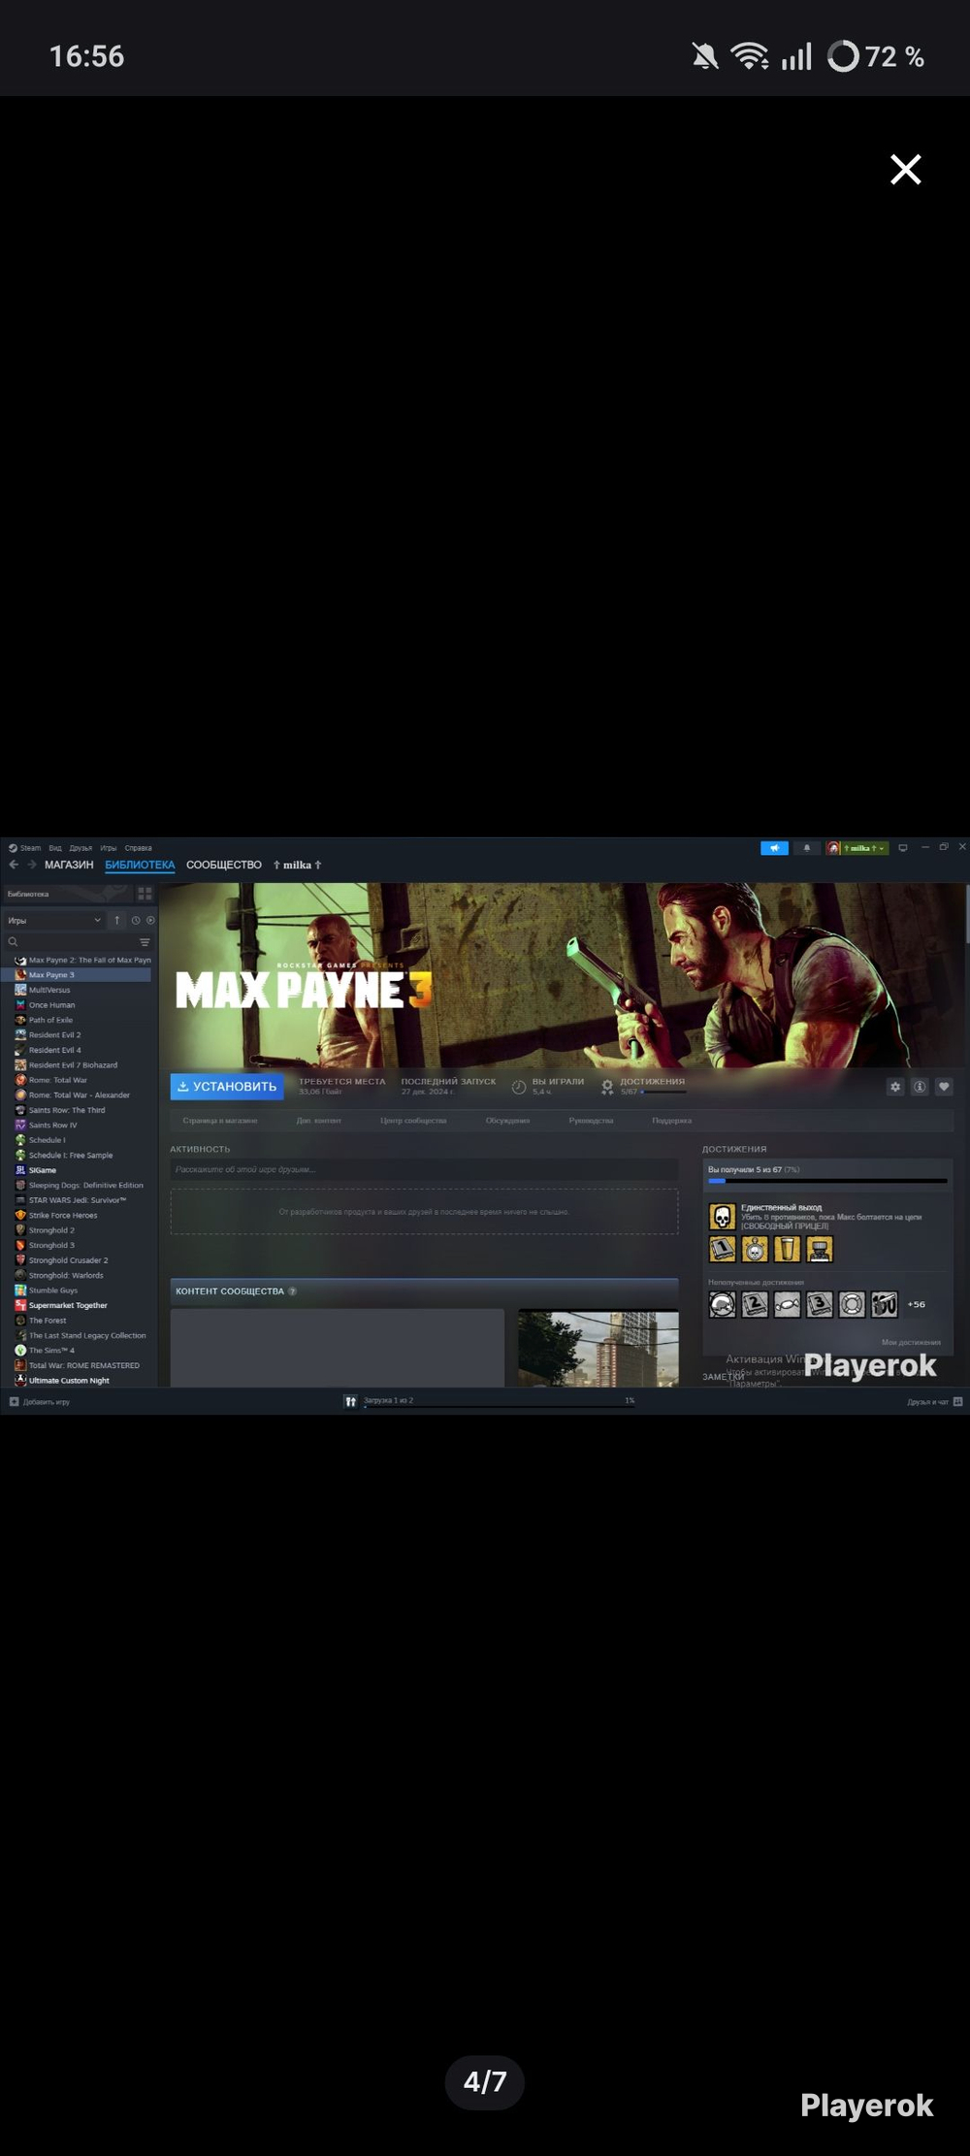This screenshot has height=2156, width=970.
Task: Open the Вид menu
Action: click(55, 848)
